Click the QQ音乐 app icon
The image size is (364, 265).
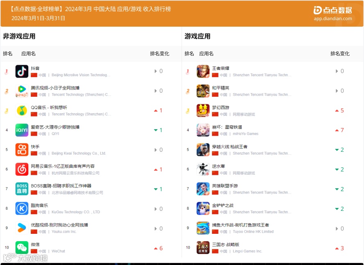22,110
